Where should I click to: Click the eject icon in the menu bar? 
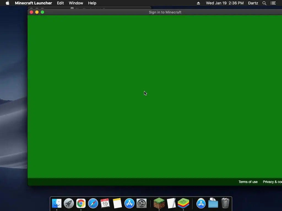click(x=198, y=3)
